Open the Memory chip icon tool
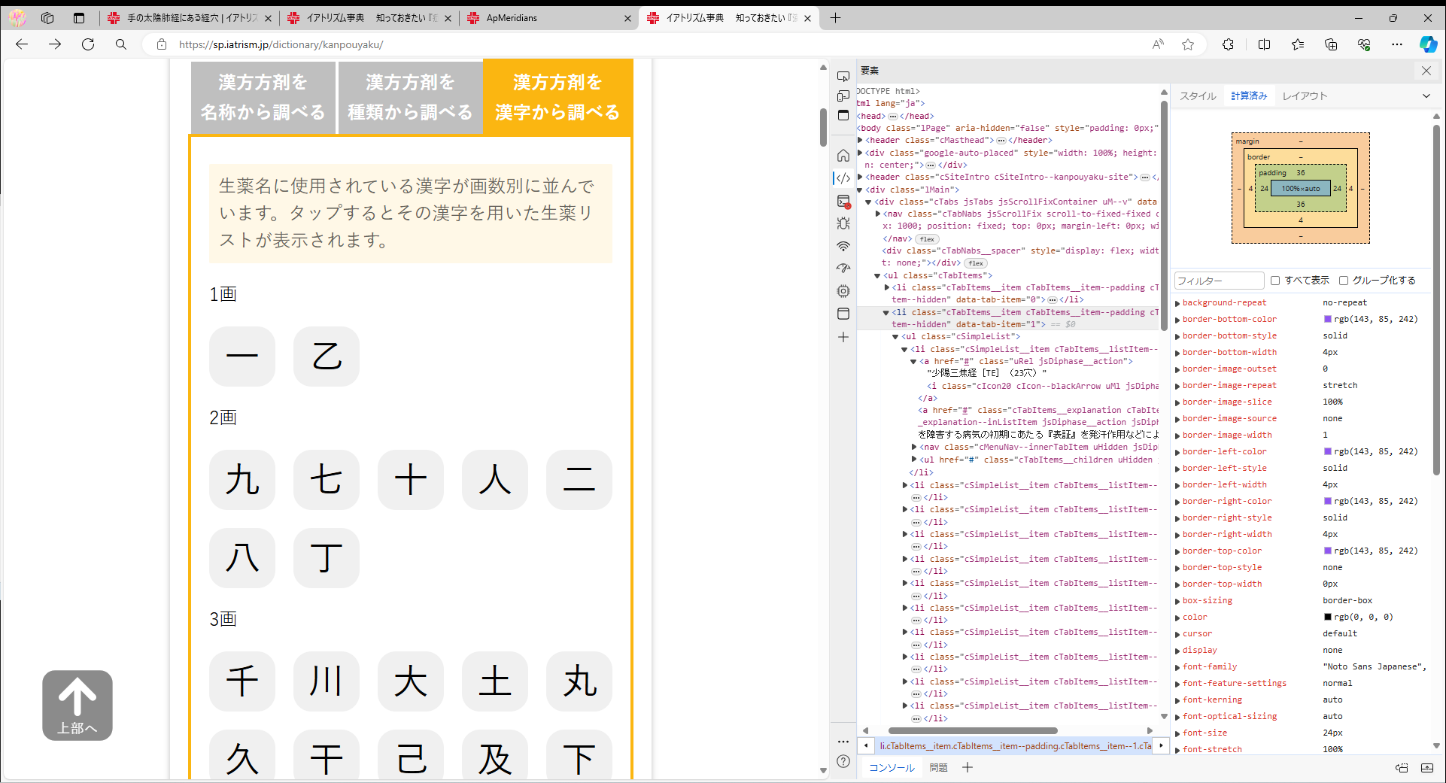This screenshot has height=783, width=1446. pyautogui.click(x=843, y=291)
